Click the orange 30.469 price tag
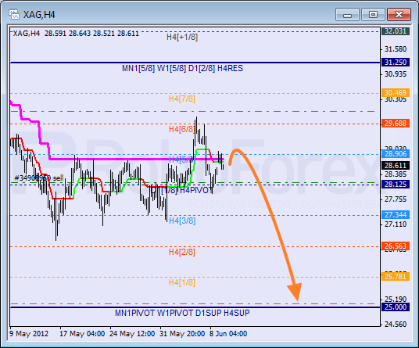 click(x=396, y=93)
